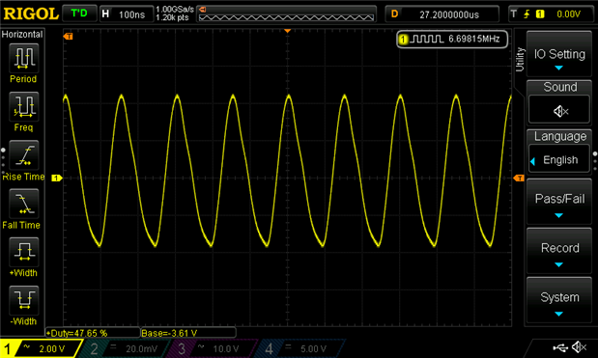The width and height of the screenshot is (598, 358).
Task: Enable channel 3 at 10.0 V
Action: pyautogui.click(x=212, y=348)
